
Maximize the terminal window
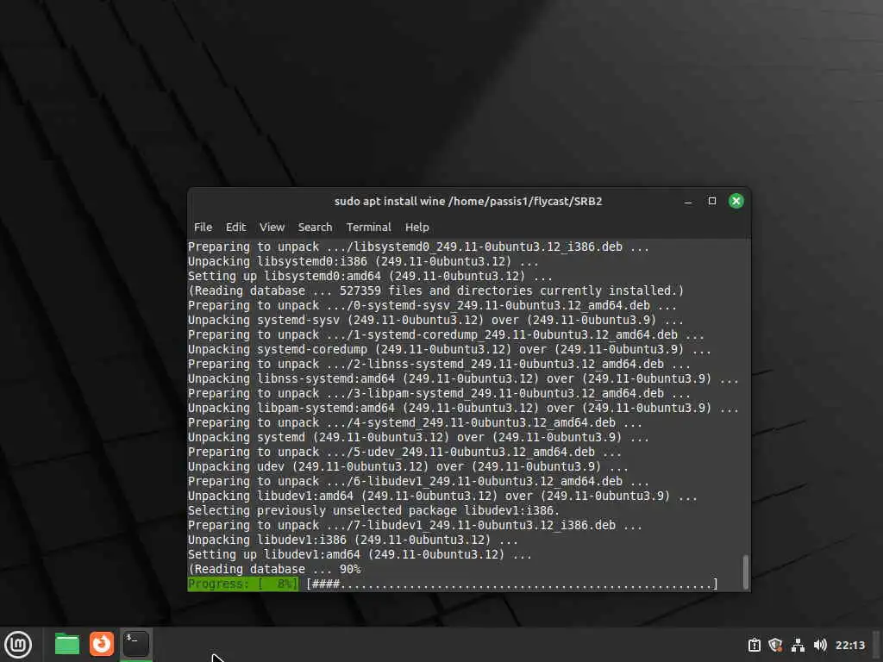711,201
